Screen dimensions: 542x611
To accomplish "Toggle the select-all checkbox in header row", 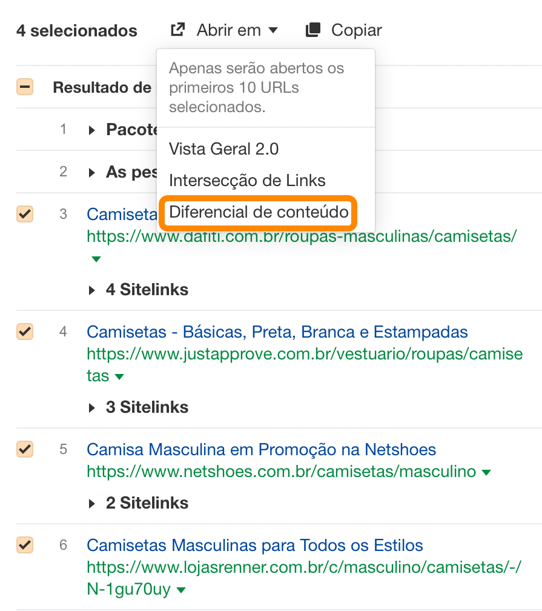I will point(25,87).
